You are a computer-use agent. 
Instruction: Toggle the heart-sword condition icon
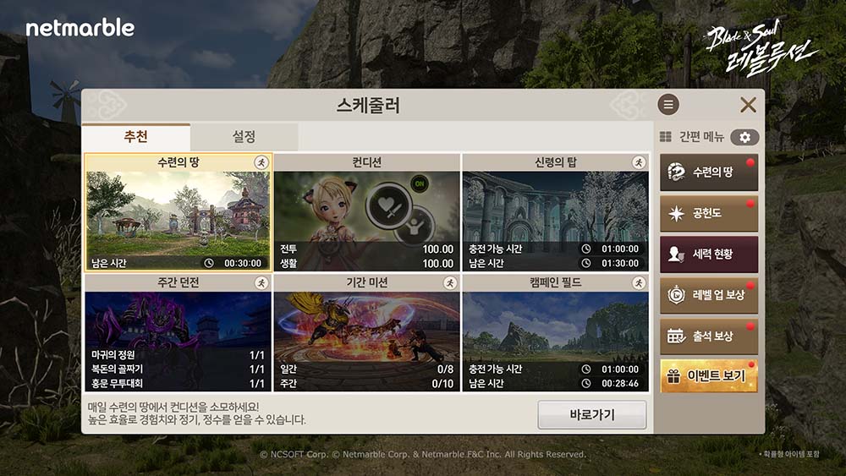coord(389,206)
